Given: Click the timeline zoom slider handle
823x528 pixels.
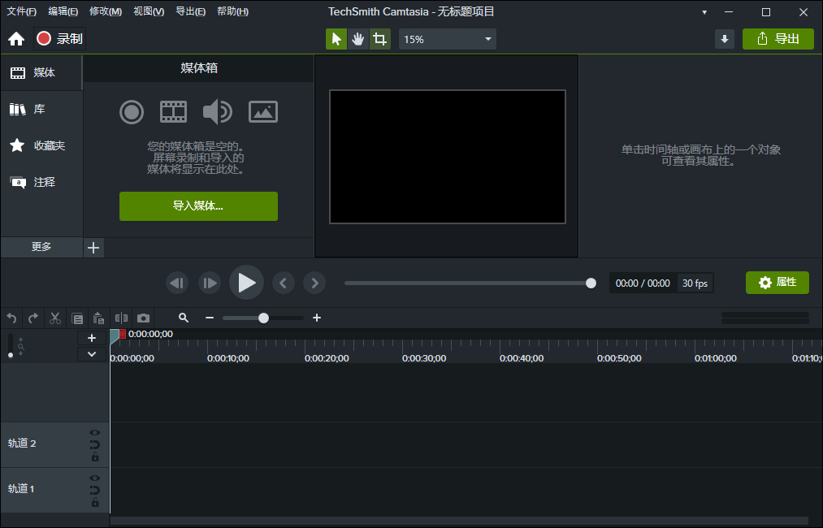Looking at the screenshot, I should coord(263,318).
